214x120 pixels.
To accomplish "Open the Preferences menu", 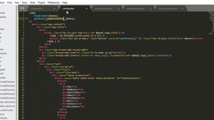I will tap(53, 2).
